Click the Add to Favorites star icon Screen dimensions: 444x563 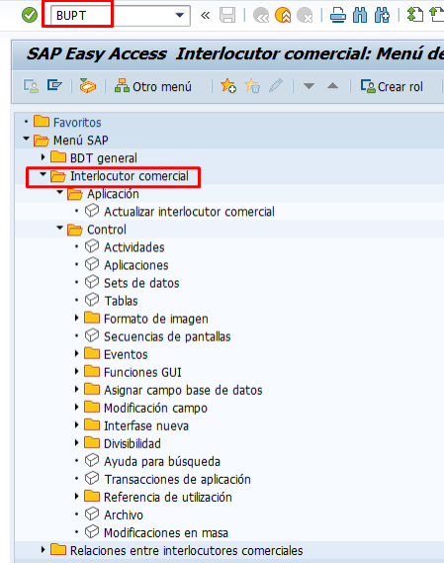coord(228,86)
